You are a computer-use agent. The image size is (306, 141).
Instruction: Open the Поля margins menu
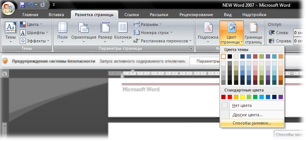coord(63,32)
